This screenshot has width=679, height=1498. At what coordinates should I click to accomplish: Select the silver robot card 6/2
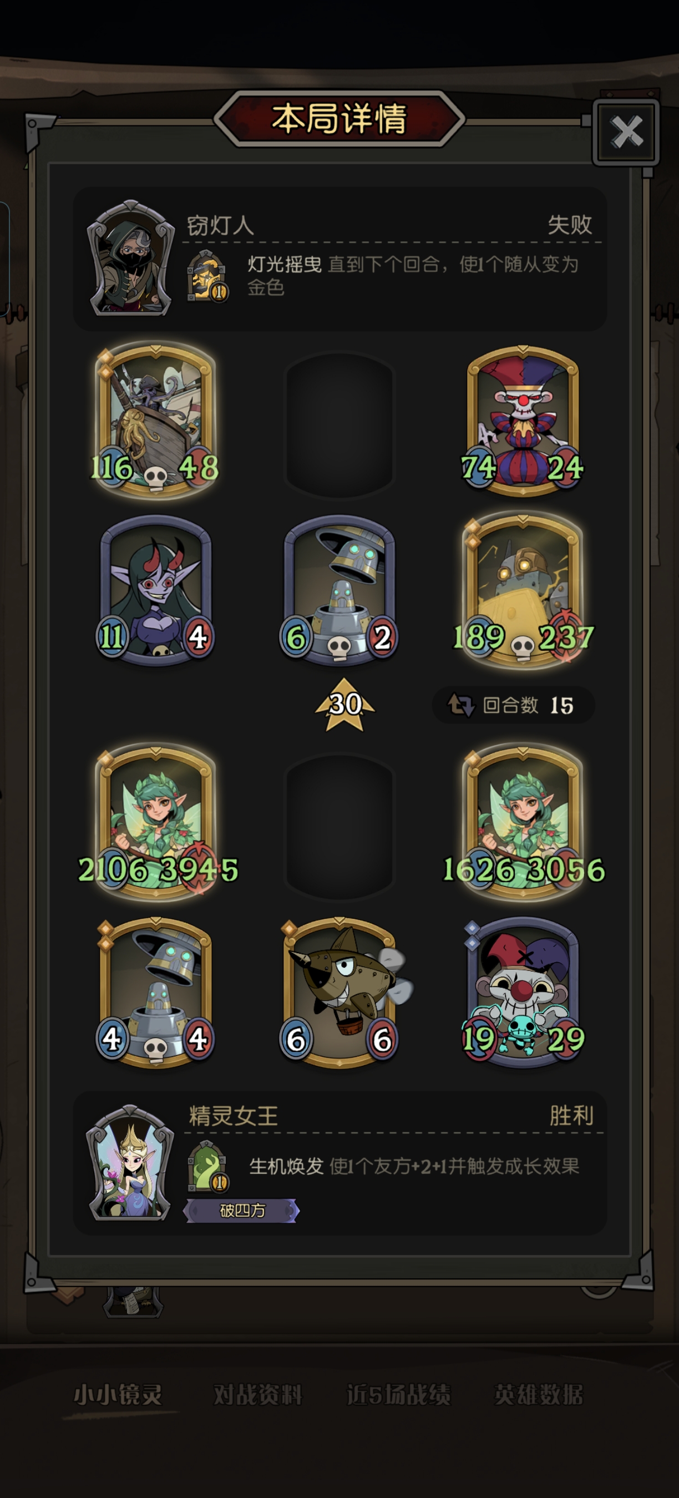(339, 591)
